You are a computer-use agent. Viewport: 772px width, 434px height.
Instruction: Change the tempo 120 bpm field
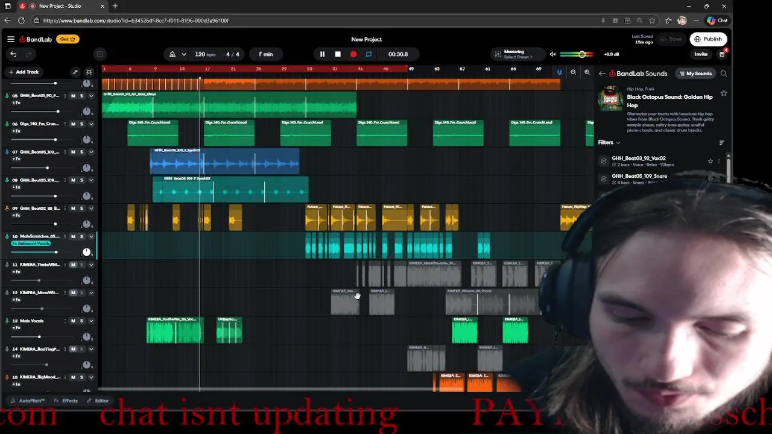(x=205, y=54)
